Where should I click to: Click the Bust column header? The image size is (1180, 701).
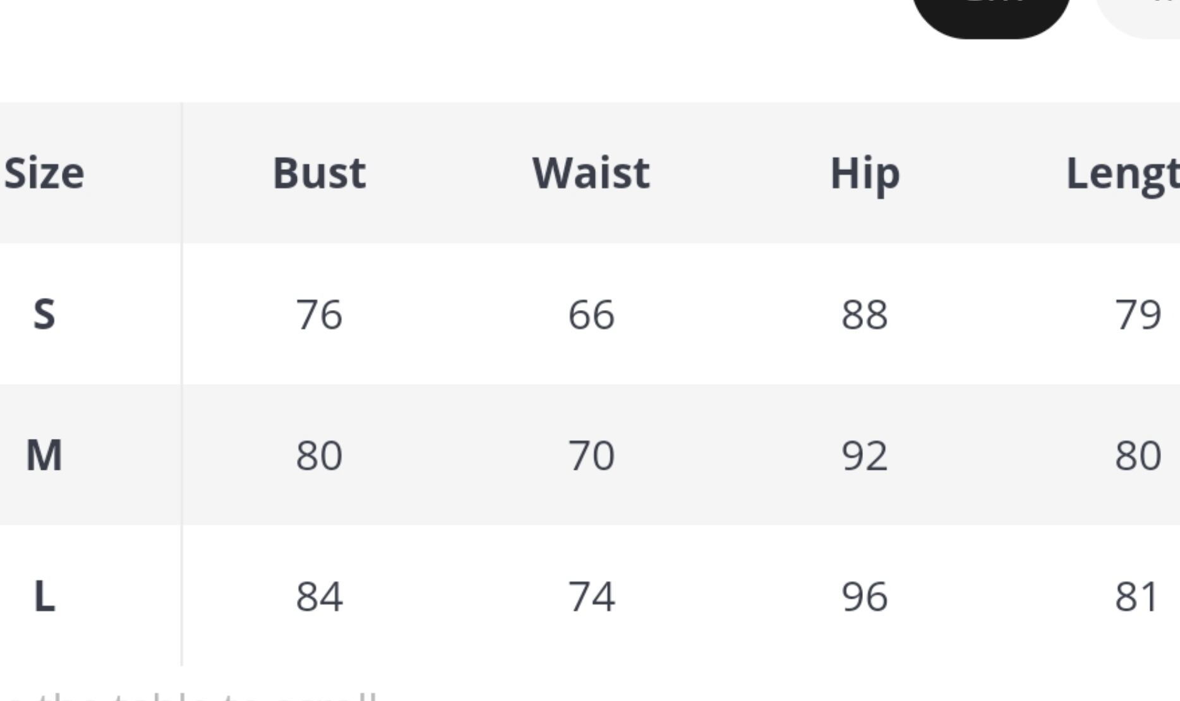319,173
